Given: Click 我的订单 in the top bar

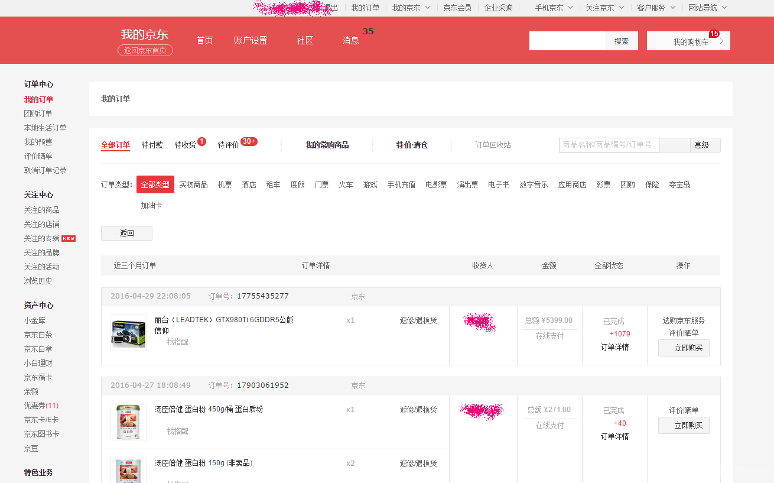Looking at the screenshot, I should (x=365, y=8).
